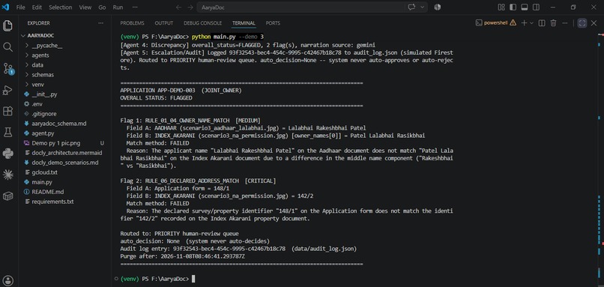Viewport: 604px width, 287px height.
Task: Click the Copilot status icon in title bar
Action: pos(437,7)
